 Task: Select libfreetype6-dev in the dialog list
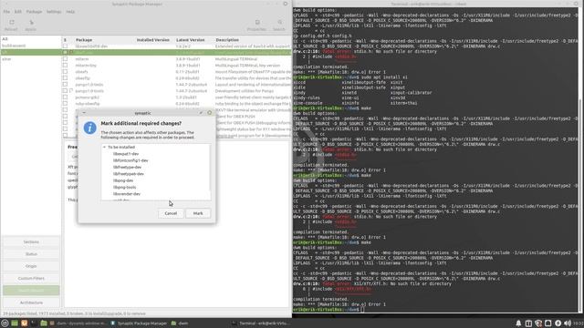coord(129,174)
